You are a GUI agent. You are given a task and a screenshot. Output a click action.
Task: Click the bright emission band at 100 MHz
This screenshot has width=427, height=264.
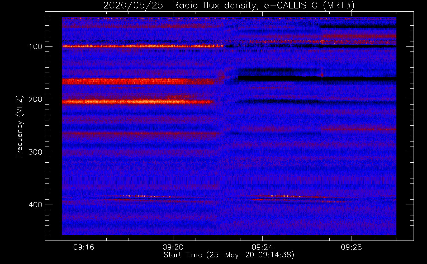coord(143,46)
